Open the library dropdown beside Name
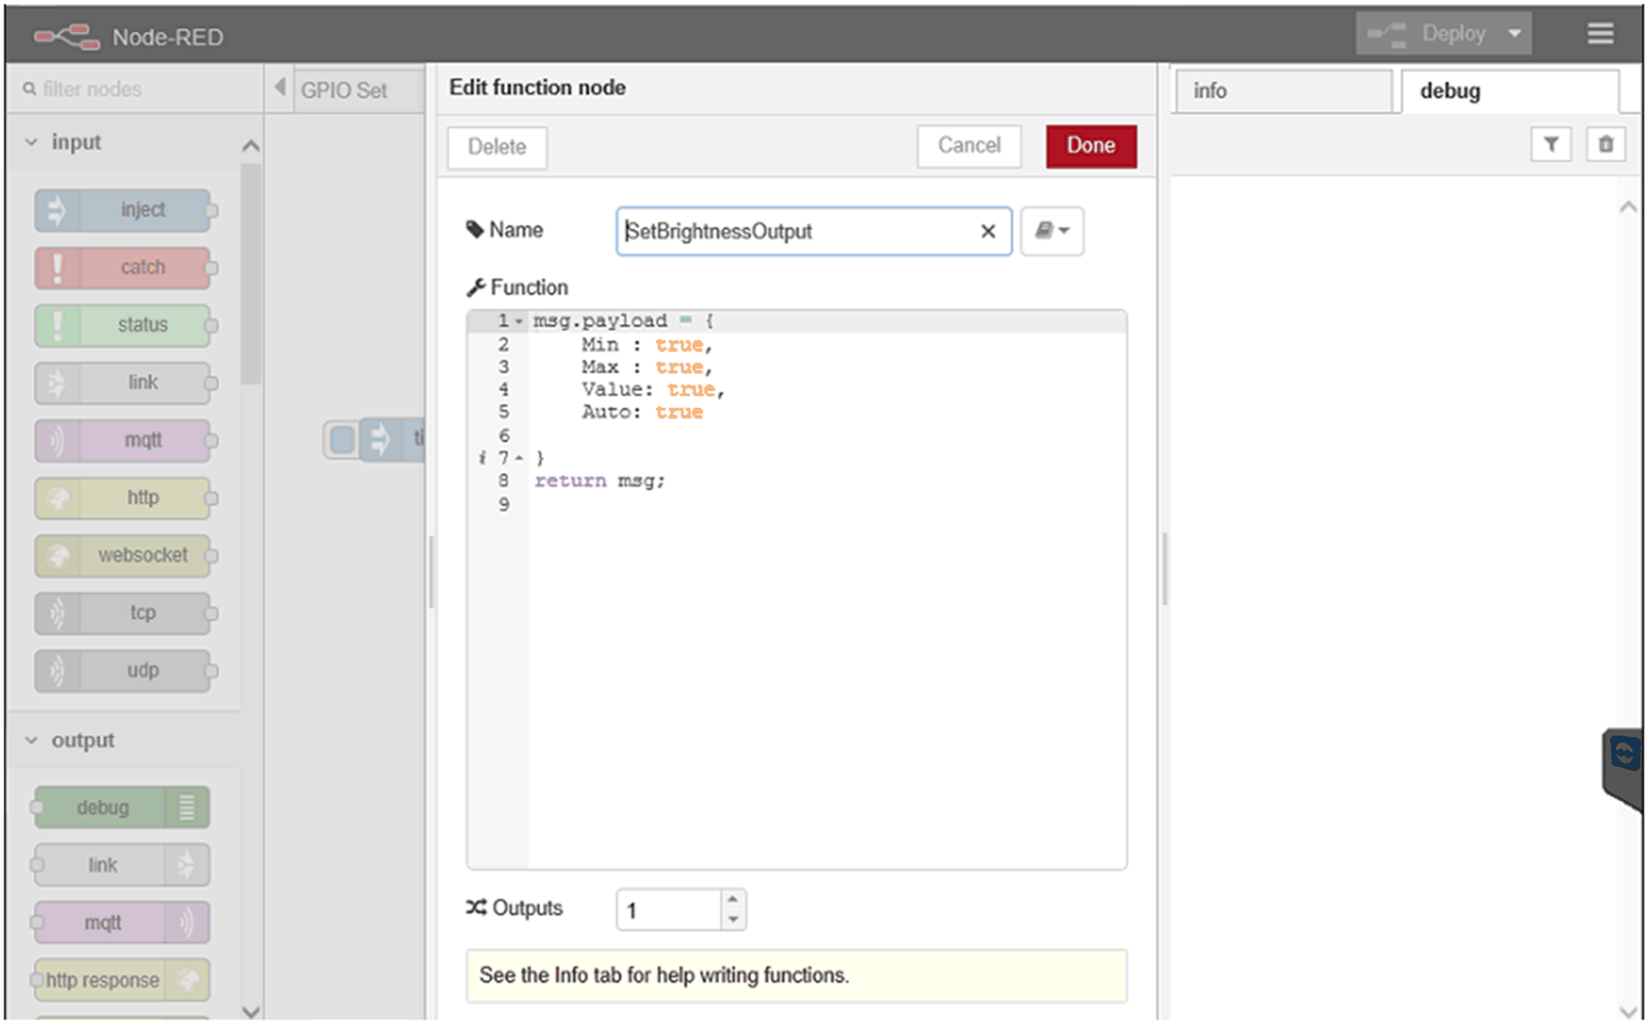 [x=1052, y=232]
